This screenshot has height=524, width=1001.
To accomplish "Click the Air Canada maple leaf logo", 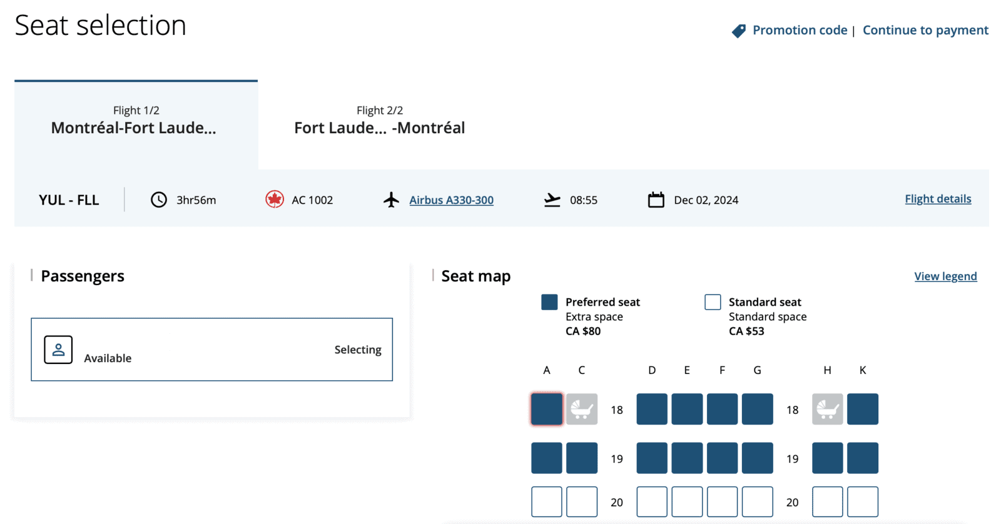I will (273, 199).
